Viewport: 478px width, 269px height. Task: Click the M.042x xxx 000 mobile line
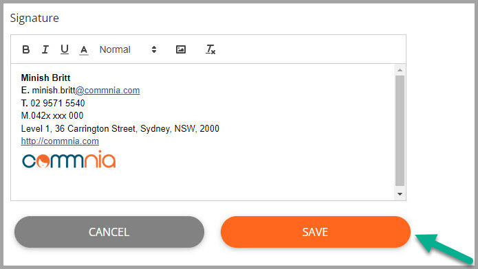[x=52, y=116]
